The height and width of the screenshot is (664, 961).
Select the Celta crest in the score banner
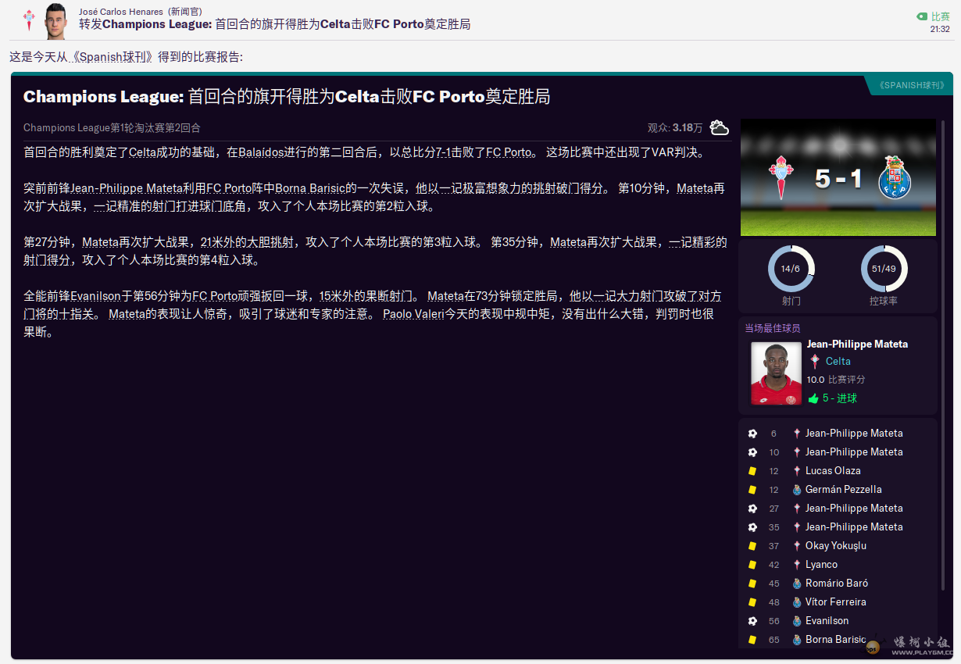[x=782, y=177]
